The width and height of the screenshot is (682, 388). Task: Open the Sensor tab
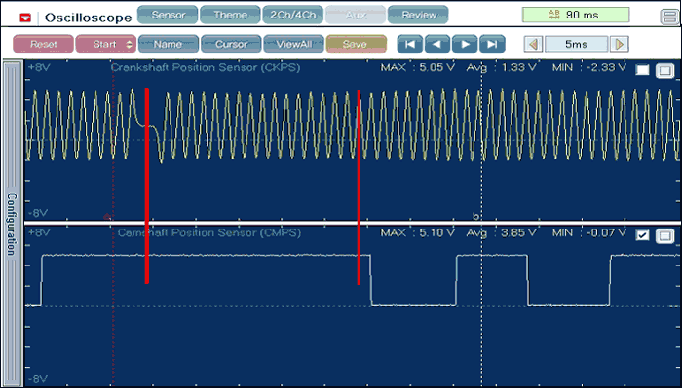pos(169,15)
